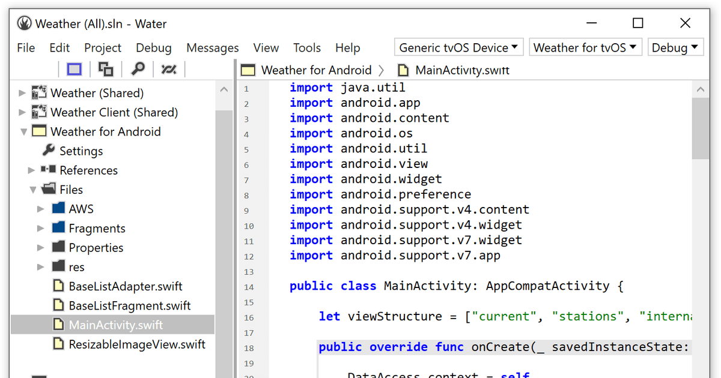The image size is (721, 378).
Task: Open the Messages menu
Action: (213, 47)
